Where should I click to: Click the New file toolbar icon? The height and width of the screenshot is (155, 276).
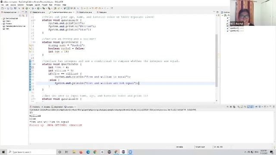coord(2,8)
